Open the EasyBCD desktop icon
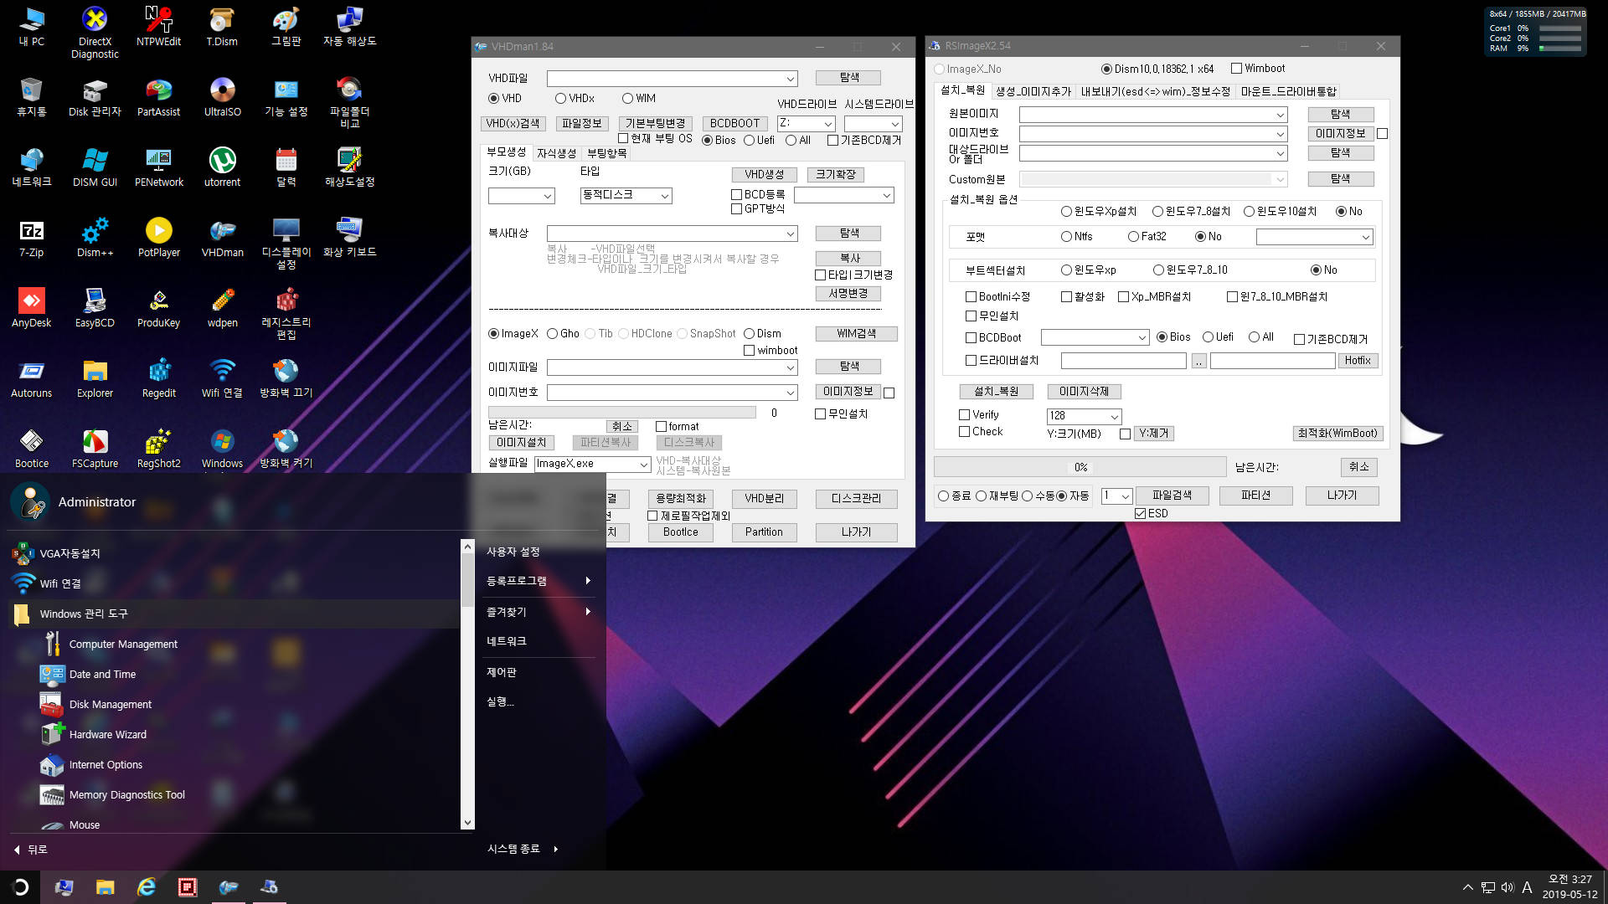1608x904 pixels. (x=95, y=307)
